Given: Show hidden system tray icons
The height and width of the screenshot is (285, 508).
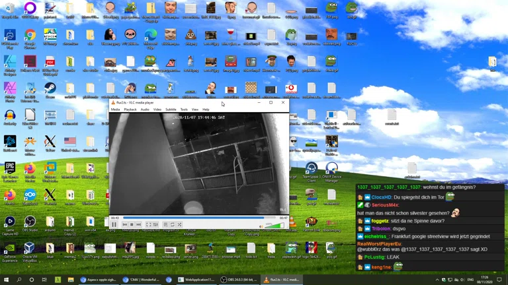Looking at the screenshot, I should click(437, 280).
